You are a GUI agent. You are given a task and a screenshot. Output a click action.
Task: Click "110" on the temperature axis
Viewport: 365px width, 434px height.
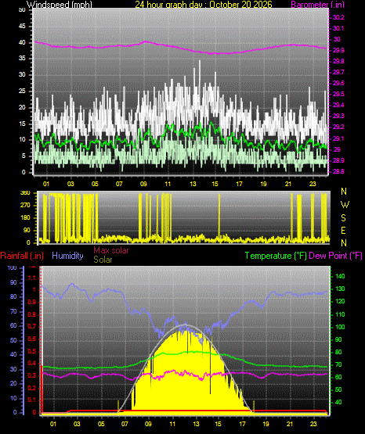[x=340, y=314]
